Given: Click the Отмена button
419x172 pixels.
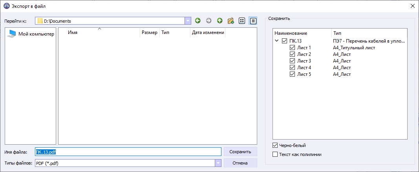Looking at the screenshot, I should (240, 163).
